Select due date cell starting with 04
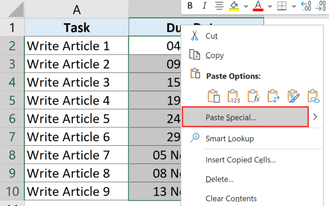The width and height of the screenshot is (329, 206). (155, 45)
